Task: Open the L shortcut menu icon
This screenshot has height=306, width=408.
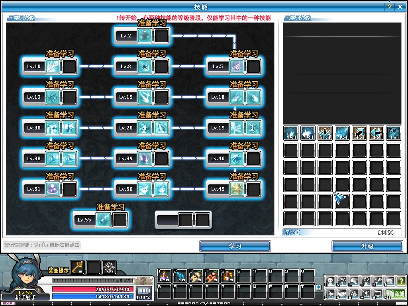Action: coord(354,281)
